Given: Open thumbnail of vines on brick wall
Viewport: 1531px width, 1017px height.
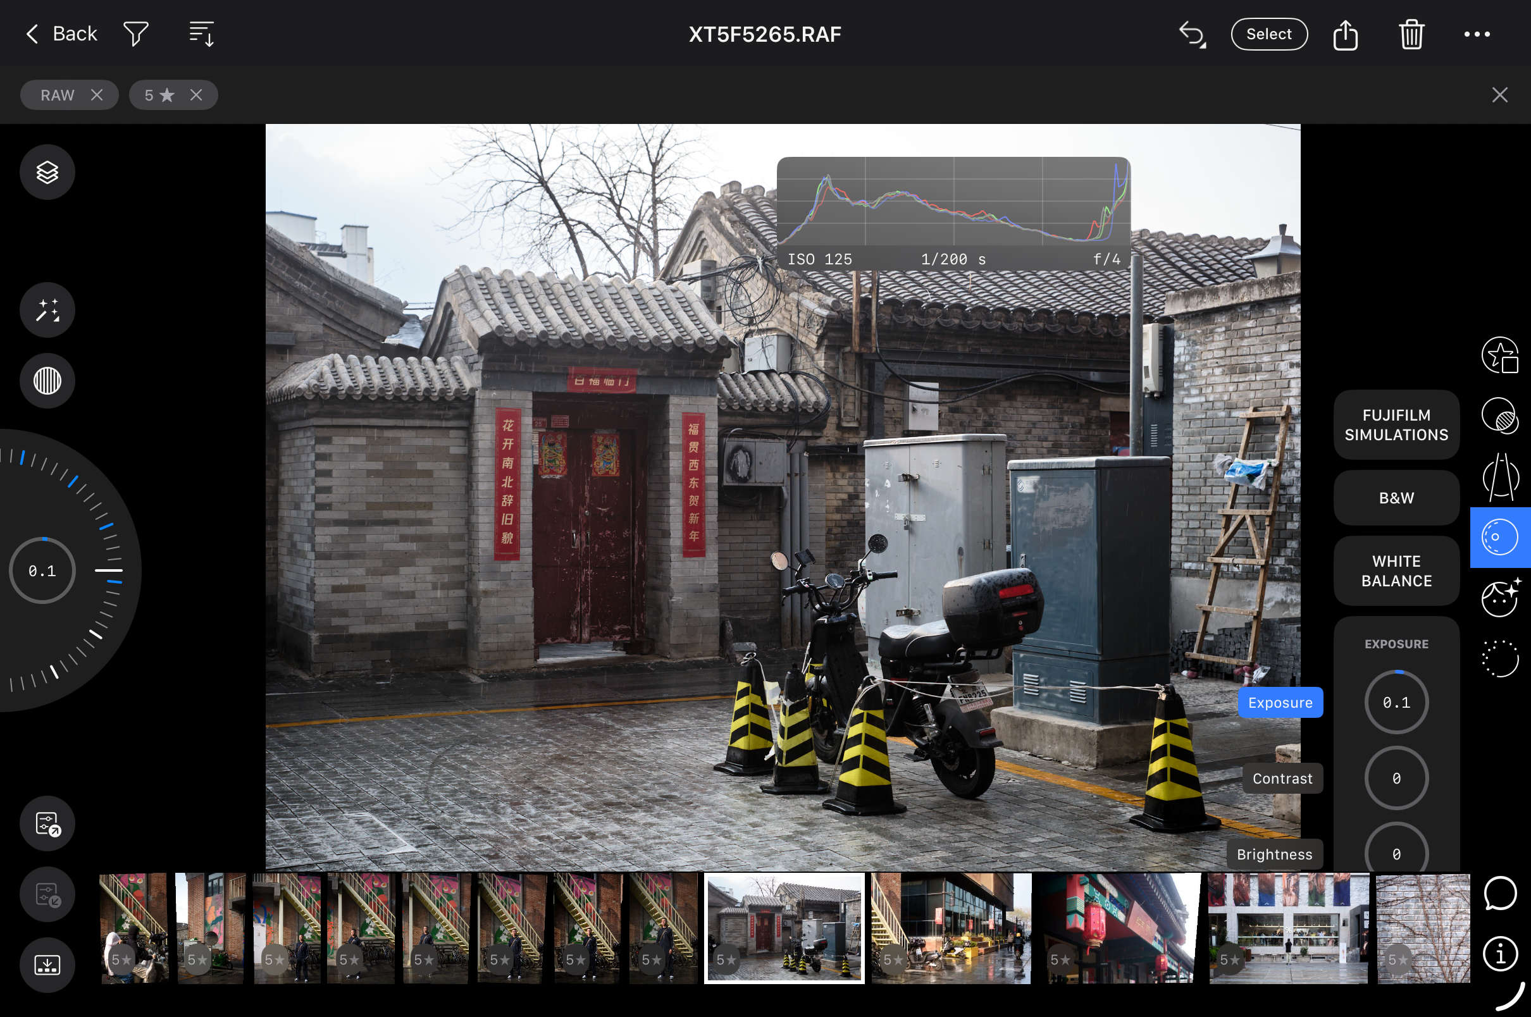Looking at the screenshot, I should click(x=1423, y=928).
